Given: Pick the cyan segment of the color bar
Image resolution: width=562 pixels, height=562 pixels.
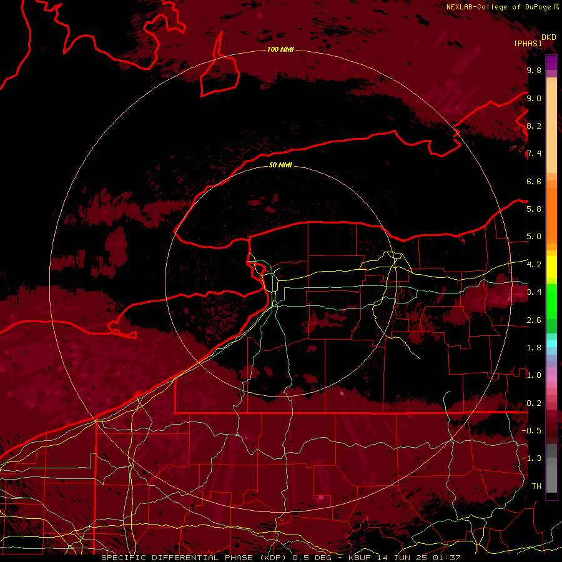Looking at the screenshot, I should coord(551,343).
